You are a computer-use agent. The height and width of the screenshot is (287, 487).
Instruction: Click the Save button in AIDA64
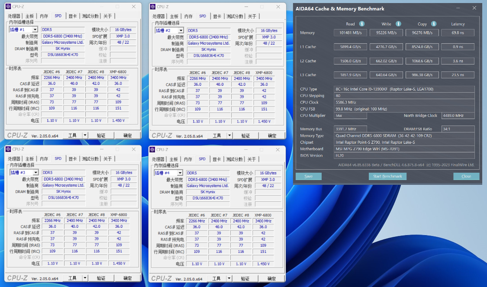coord(308,176)
